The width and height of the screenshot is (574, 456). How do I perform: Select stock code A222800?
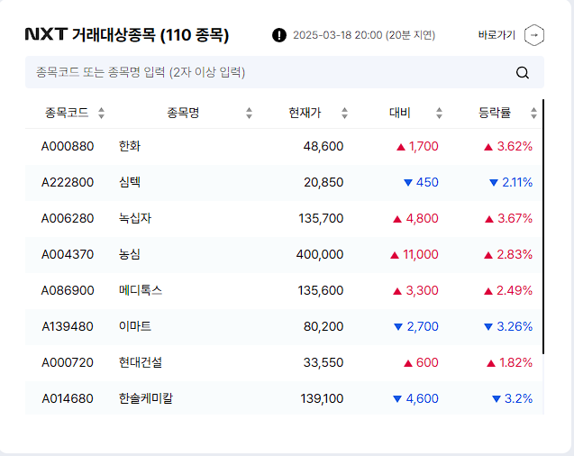[x=68, y=182]
